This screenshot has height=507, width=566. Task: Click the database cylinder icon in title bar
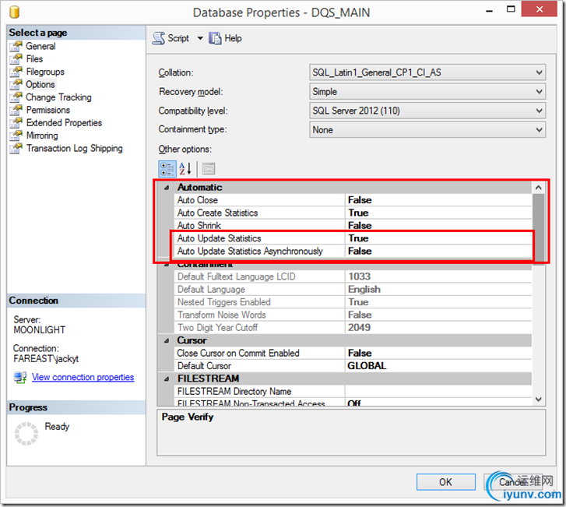point(14,12)
